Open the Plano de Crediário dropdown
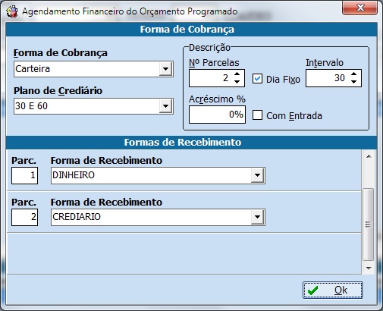Viewport: 383px width, 311px height. click(x=165, y=106)
